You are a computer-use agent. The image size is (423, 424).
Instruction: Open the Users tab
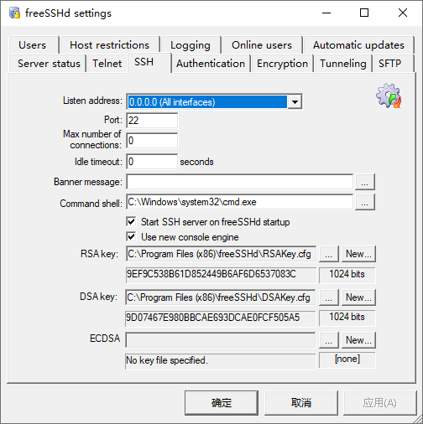33,45
